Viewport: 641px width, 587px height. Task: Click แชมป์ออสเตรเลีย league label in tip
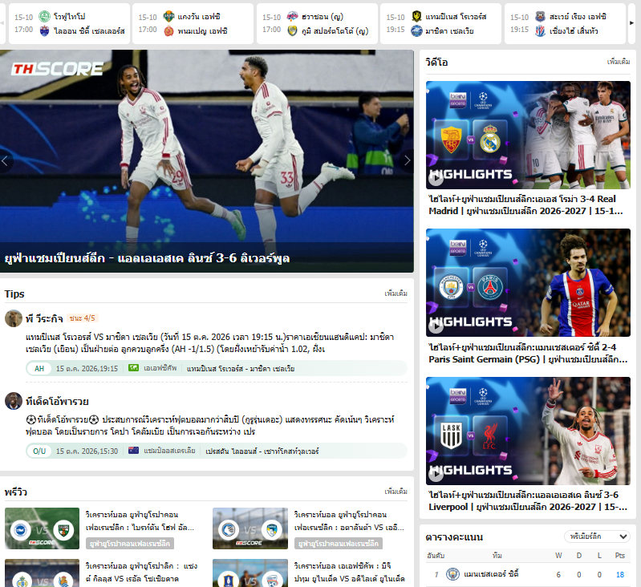169,451
